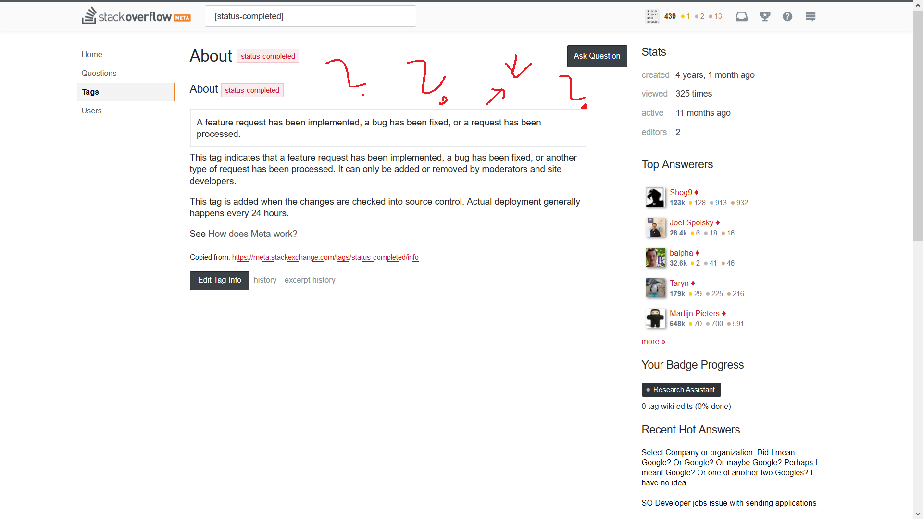
Task: Click the more answers expander link
Action: tap(654, 341)
